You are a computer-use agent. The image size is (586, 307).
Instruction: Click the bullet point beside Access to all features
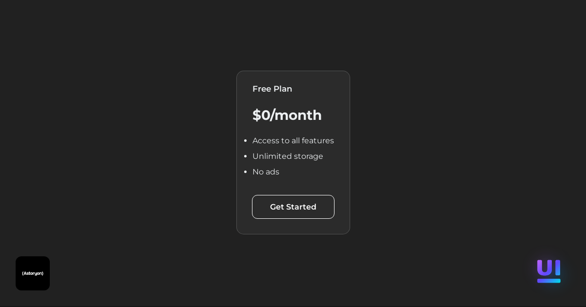(x=246, y=140)
